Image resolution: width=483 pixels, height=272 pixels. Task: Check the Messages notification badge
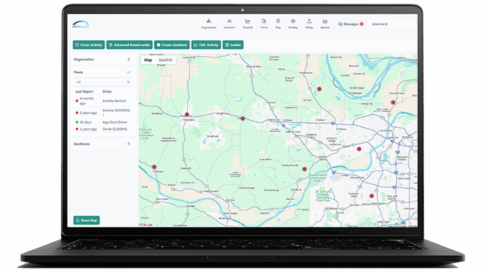[362, 23]
